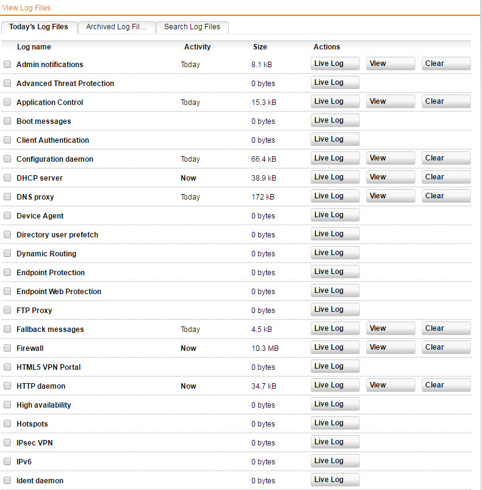
Task: Clear the Configuration daemon log
Action: pyautogui.click(x=446, y=158)
